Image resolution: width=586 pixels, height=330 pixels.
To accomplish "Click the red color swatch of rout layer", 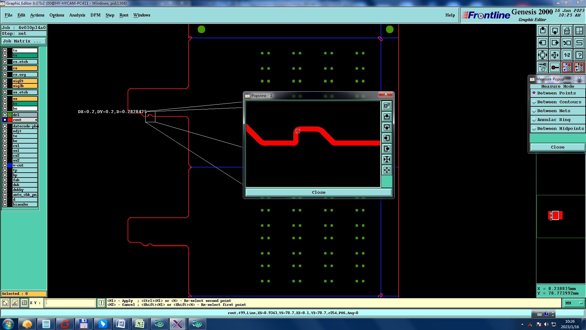I will [10, 120].
